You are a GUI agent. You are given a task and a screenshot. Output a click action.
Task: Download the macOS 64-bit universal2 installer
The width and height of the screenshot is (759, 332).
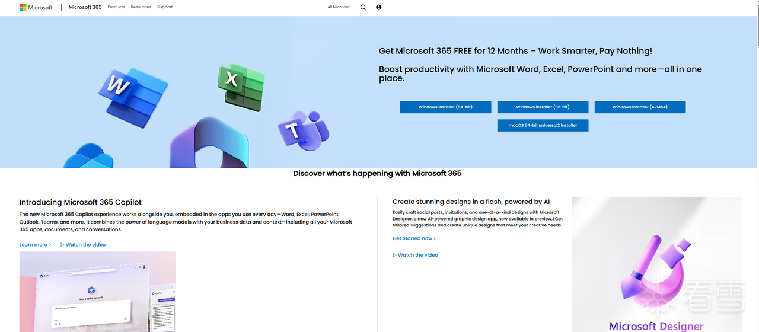coord(543,125)
